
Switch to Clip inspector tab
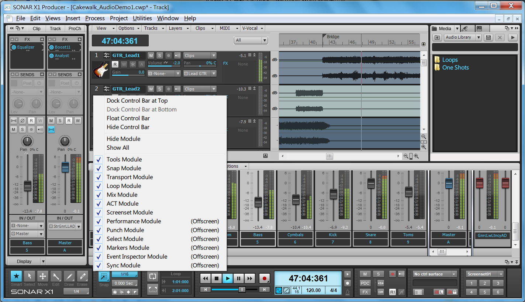point(37,28)
